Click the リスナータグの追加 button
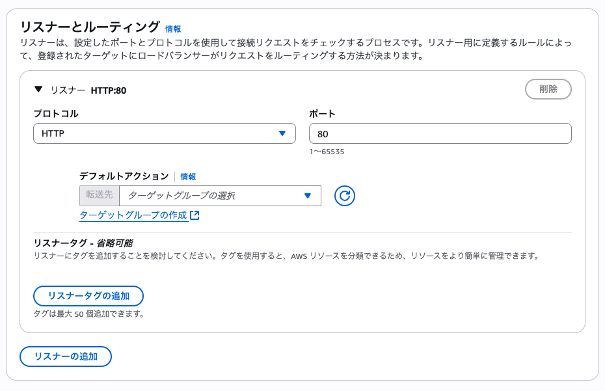The image size is (605, 391). coord(88,296)
